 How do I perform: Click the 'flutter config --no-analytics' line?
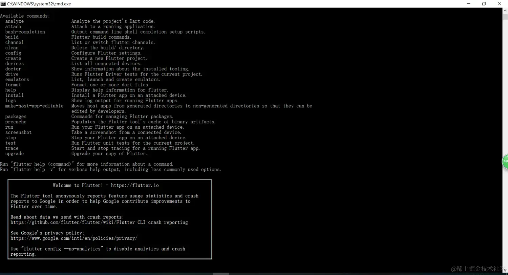tap(98, 249)
